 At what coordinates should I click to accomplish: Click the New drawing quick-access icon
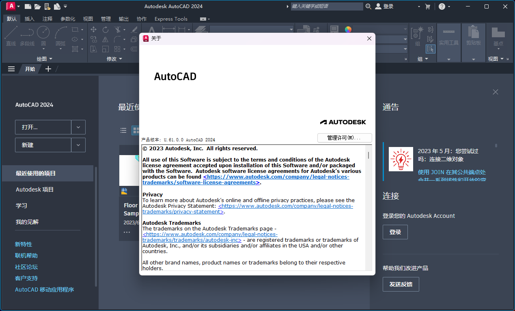[28, 6]
